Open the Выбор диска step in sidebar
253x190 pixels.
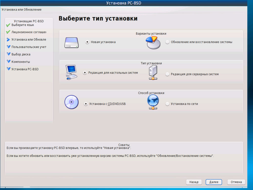(21, 54)
